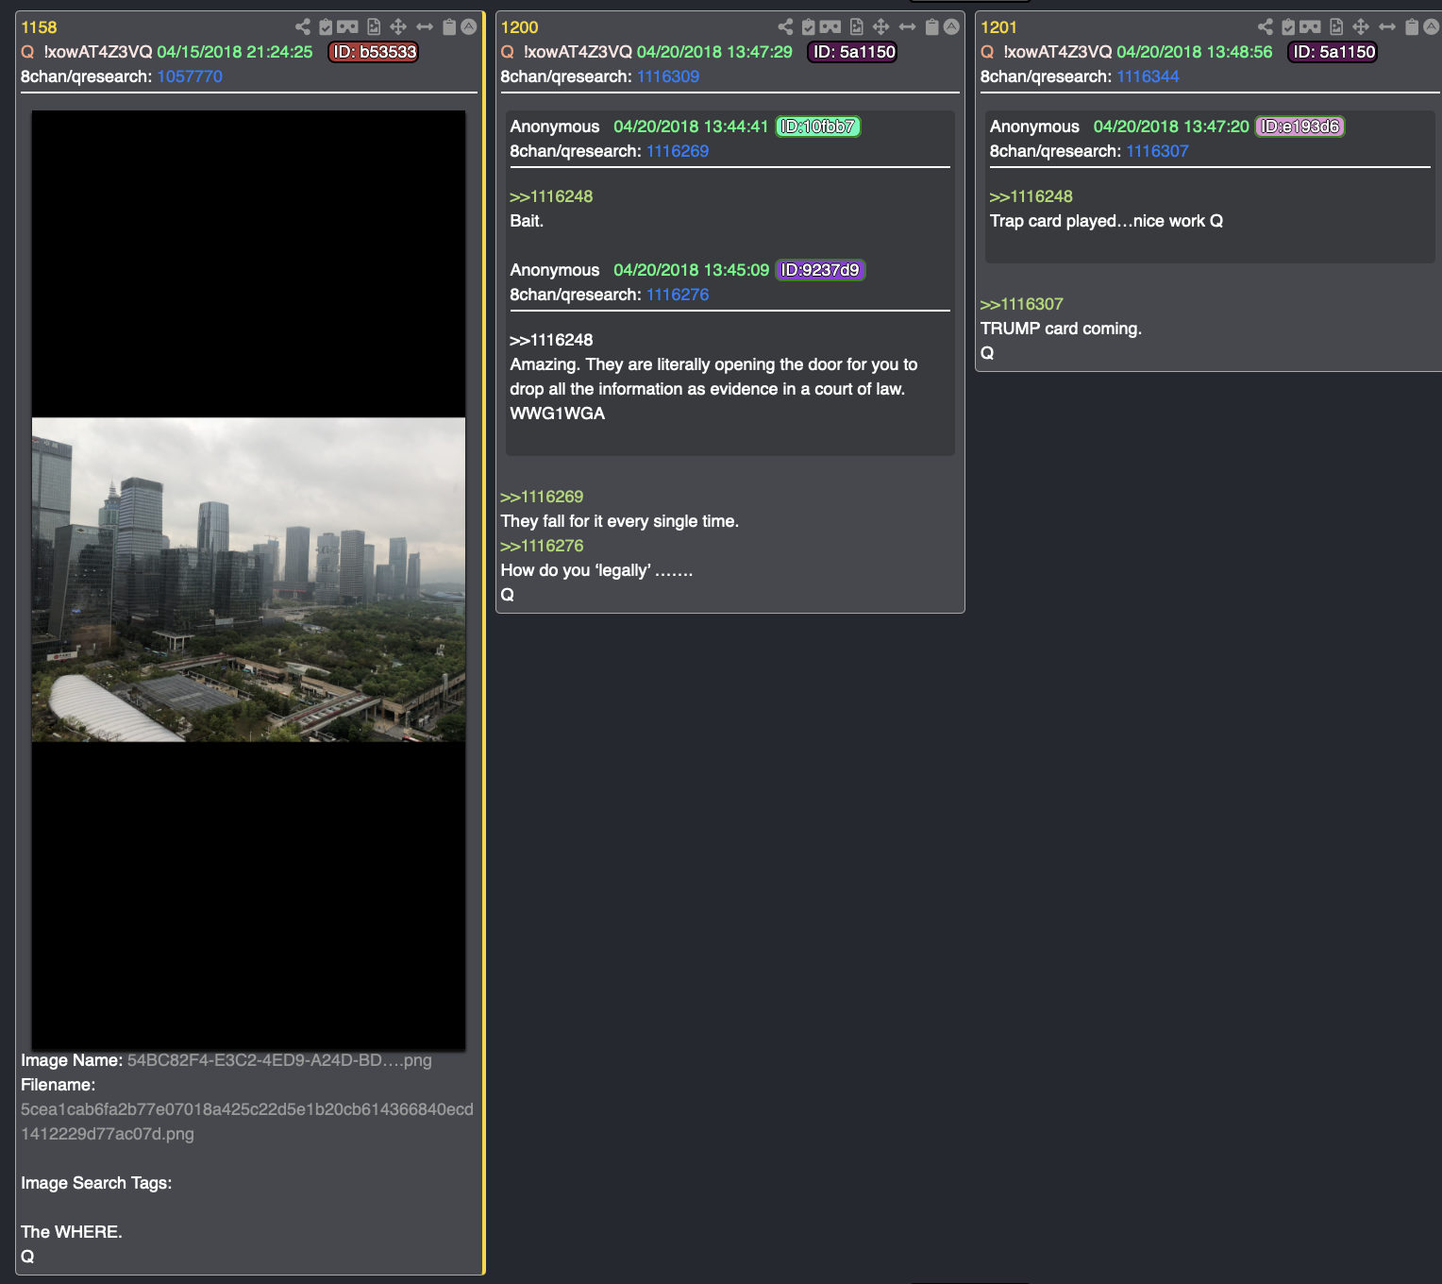The width and height of the screenshot is (1442, 1284).
Task: Click the share icon on post 1201
Action: tap(1266, 27)
